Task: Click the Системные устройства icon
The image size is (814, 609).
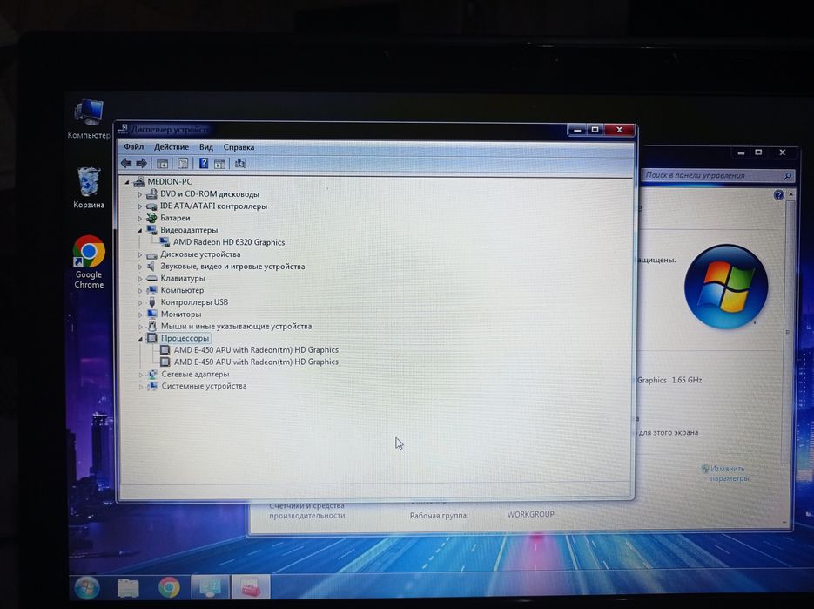Action: pos(152,386)
